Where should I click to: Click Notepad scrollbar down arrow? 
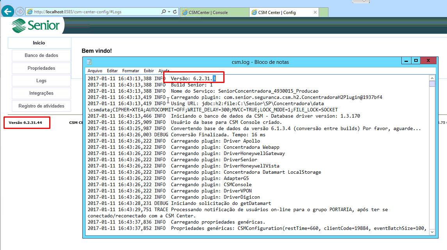pyautogui.click(x=432, y=232)
